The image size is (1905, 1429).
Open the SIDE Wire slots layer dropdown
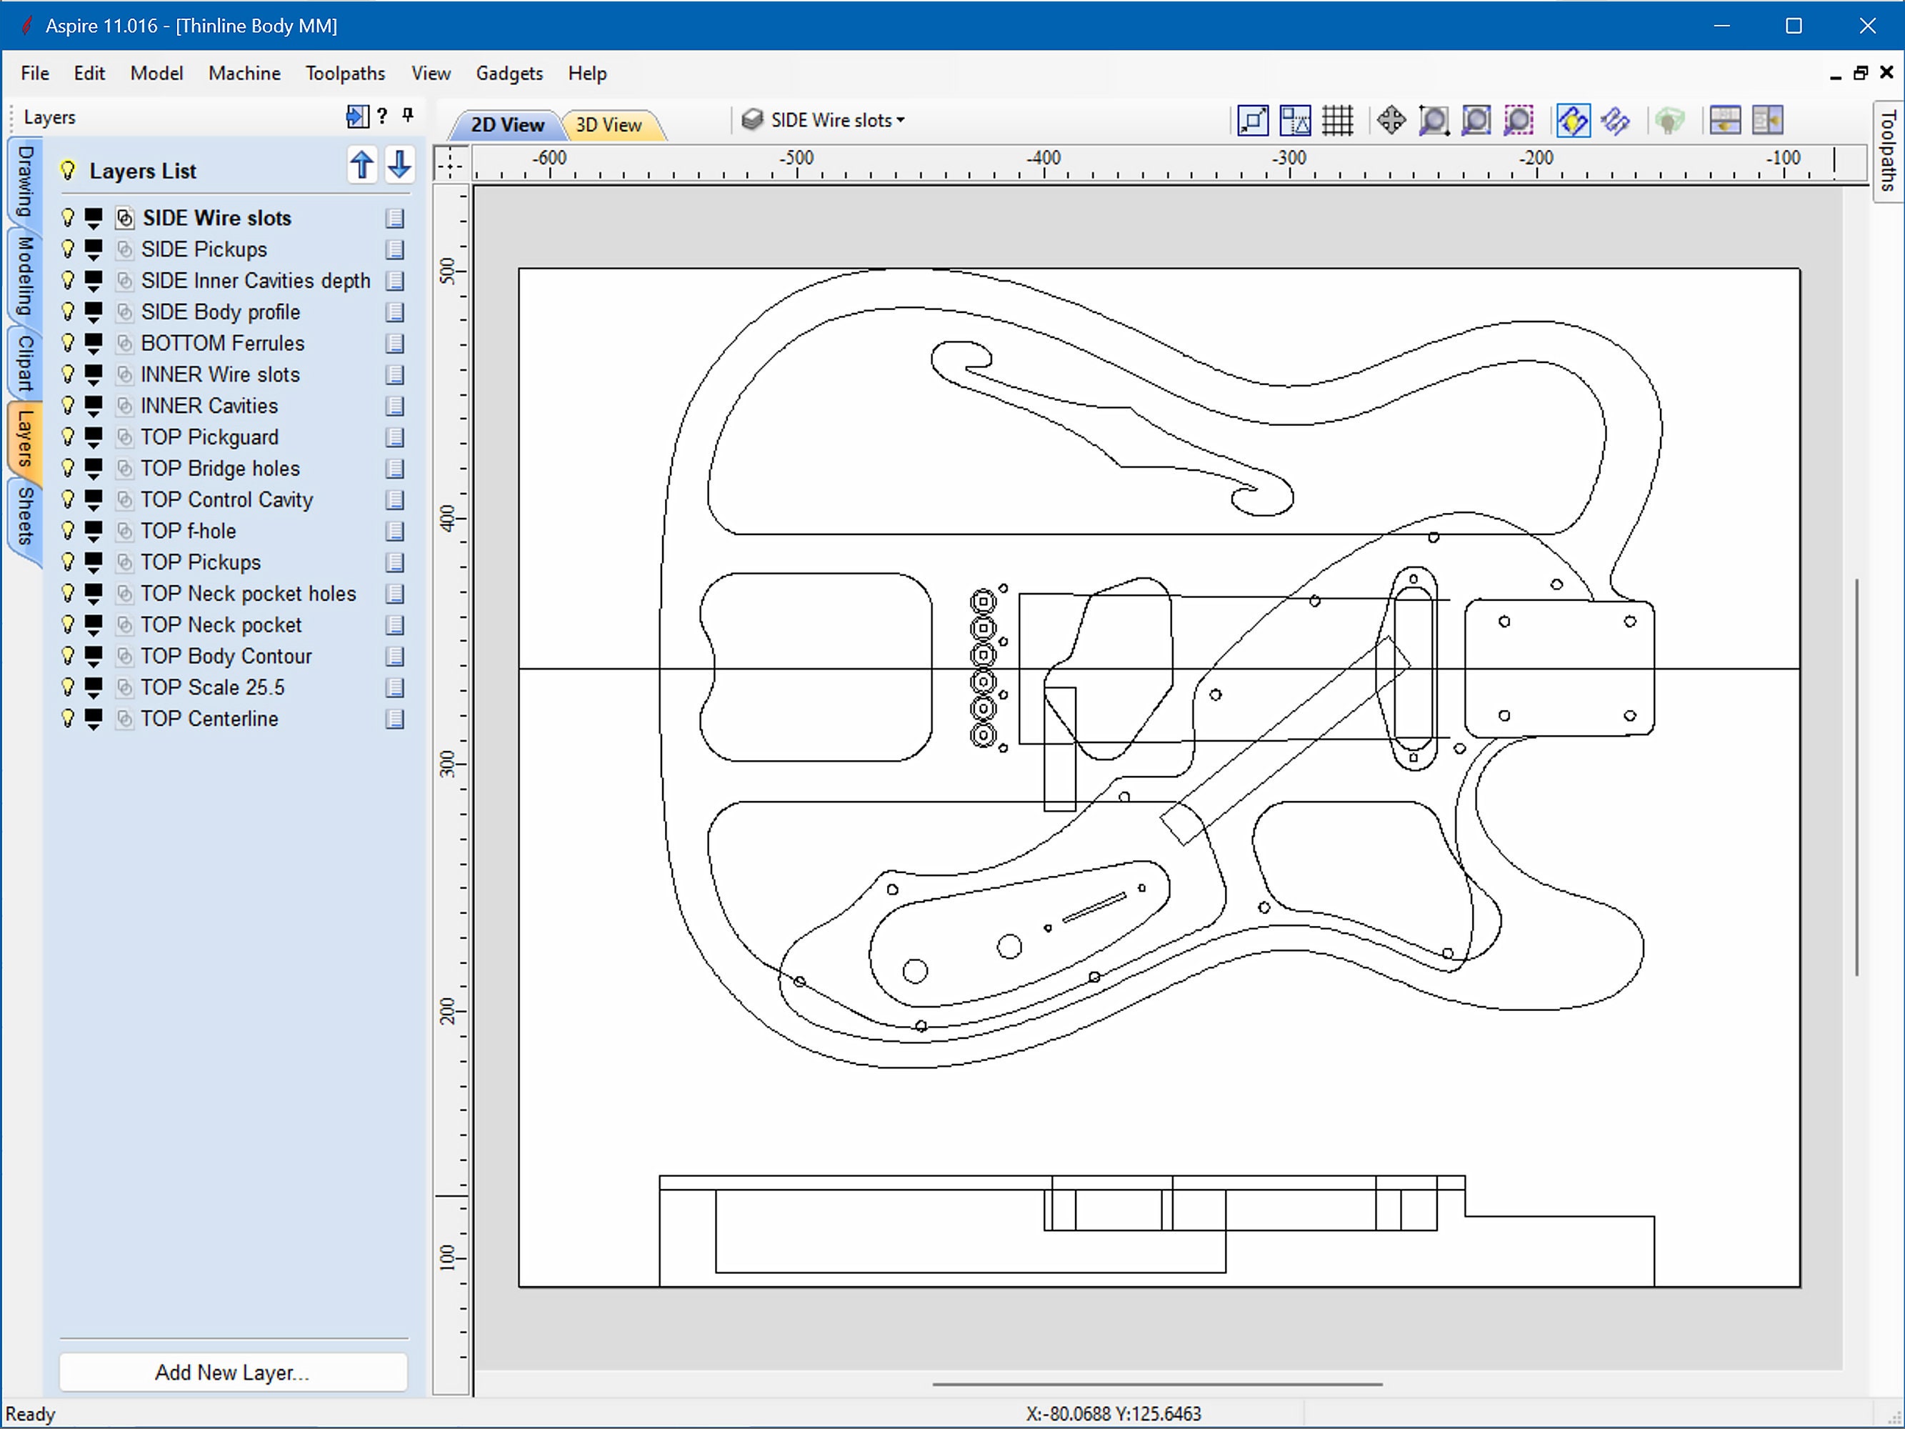tap(899, 120)
